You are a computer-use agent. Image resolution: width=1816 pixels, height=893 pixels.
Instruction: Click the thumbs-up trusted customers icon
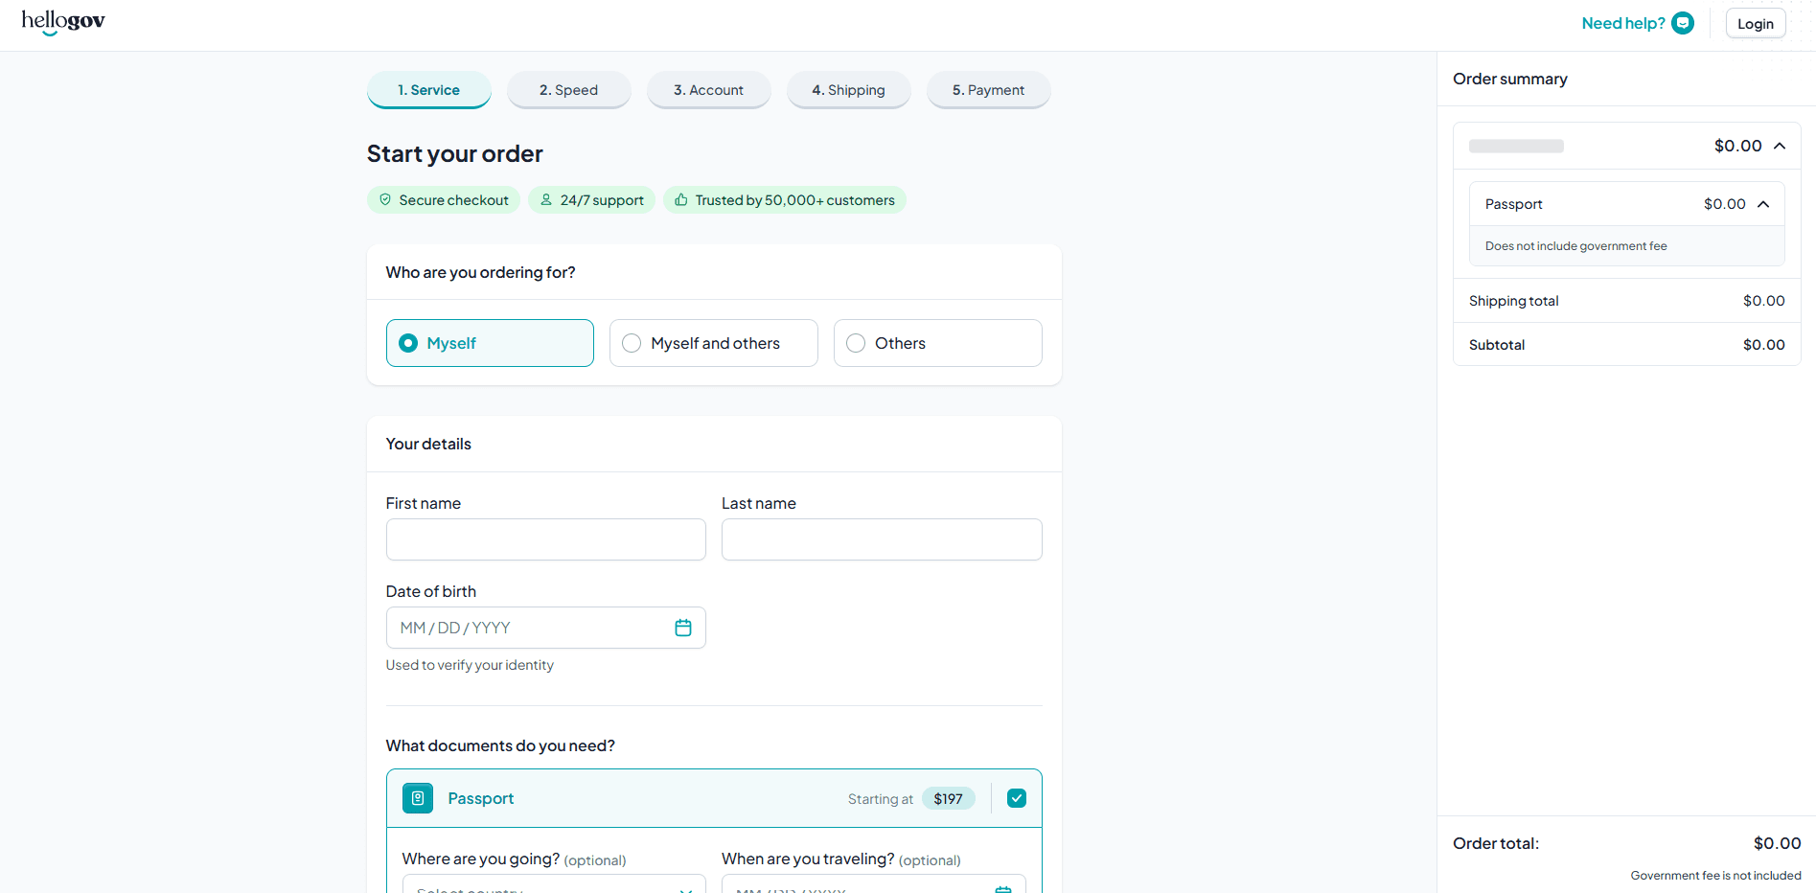[x=681, y=200]
